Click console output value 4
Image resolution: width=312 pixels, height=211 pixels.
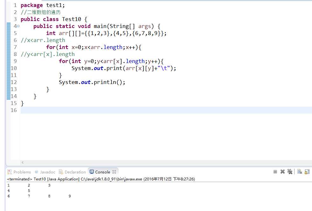click(9, 191)
